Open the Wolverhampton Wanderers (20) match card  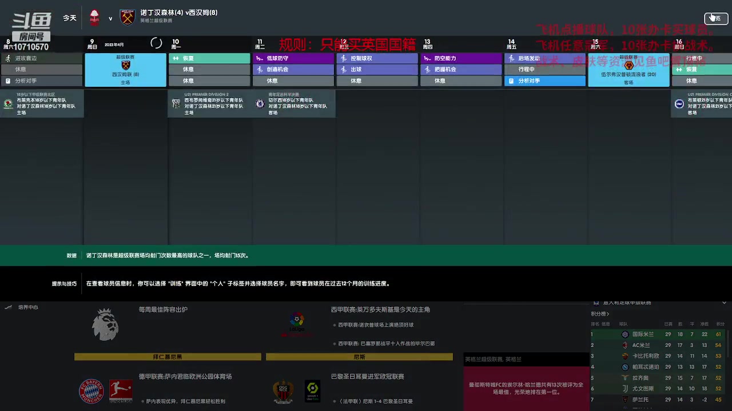(628, 70)
